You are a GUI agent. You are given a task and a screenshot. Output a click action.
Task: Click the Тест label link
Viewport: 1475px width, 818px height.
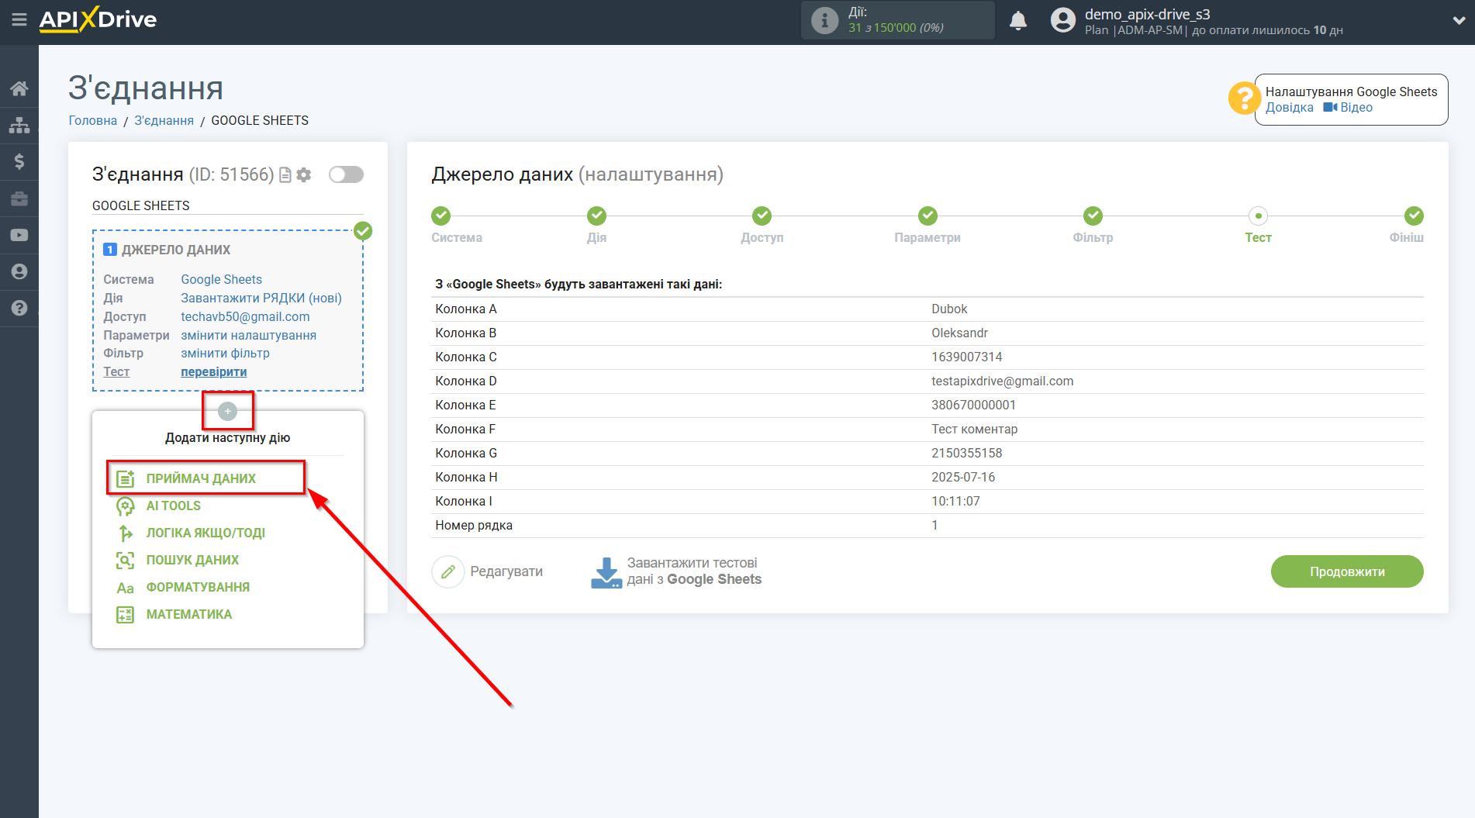pos(116,372)
